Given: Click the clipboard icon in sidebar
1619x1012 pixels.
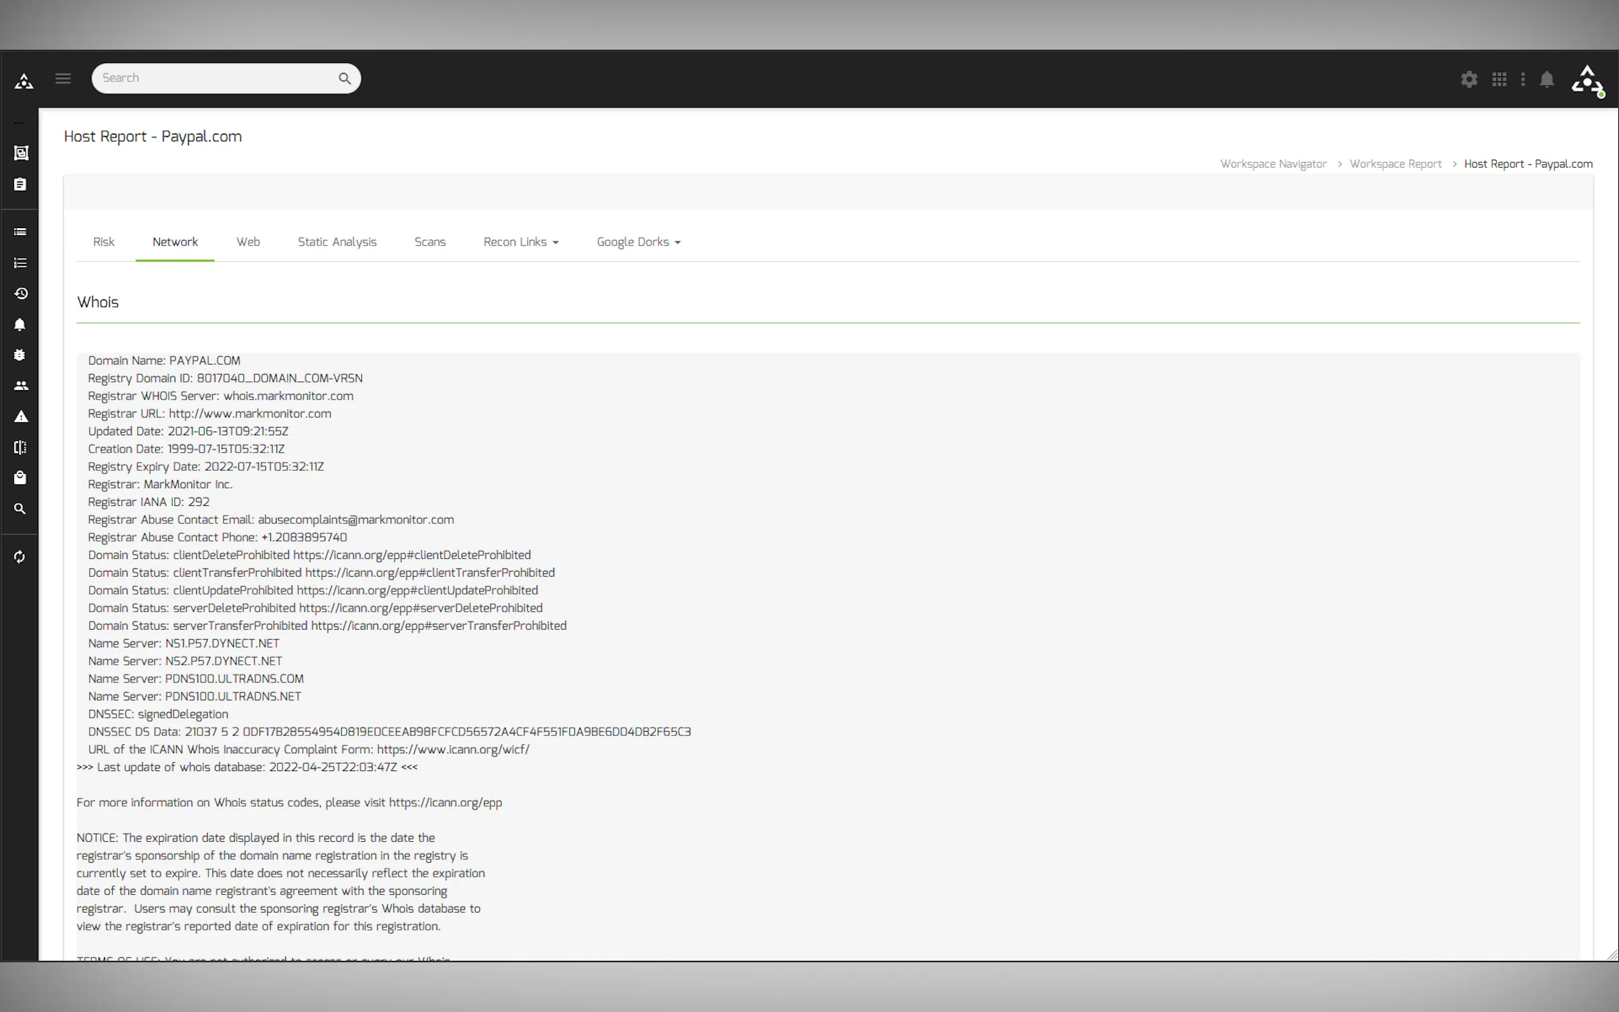Looking at the screenshot, I should tap(20, 184).
